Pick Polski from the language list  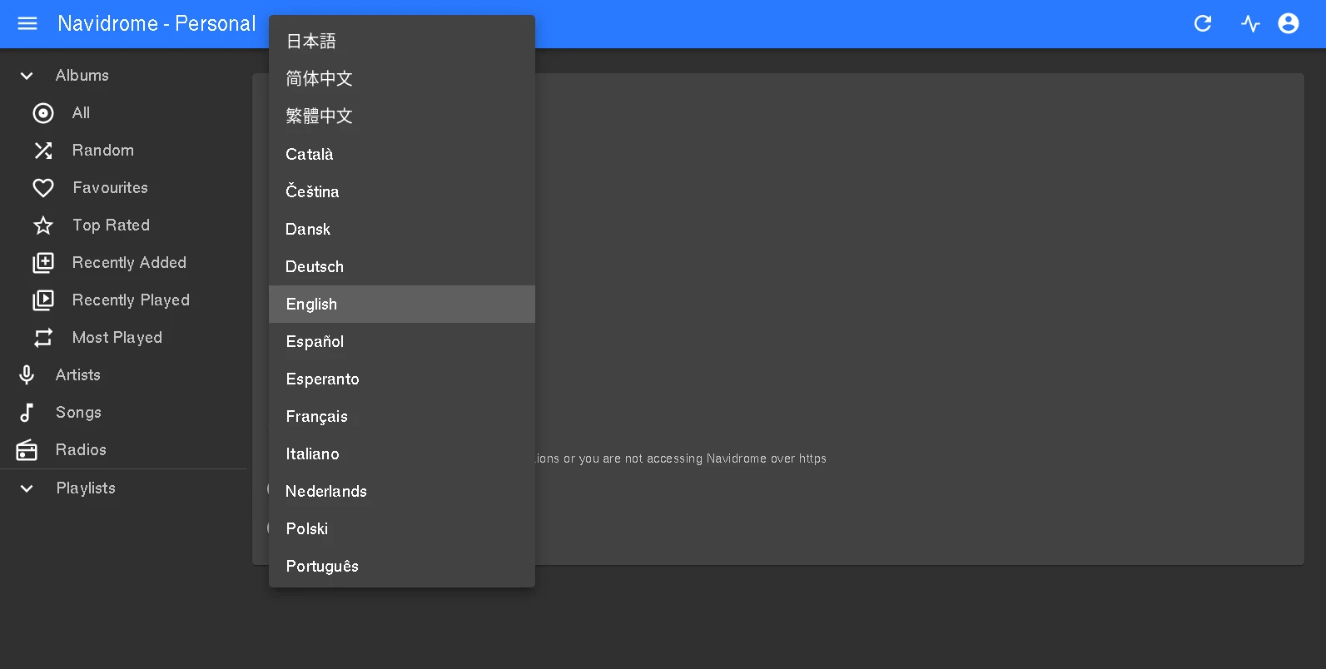click(x=402, y=528)
